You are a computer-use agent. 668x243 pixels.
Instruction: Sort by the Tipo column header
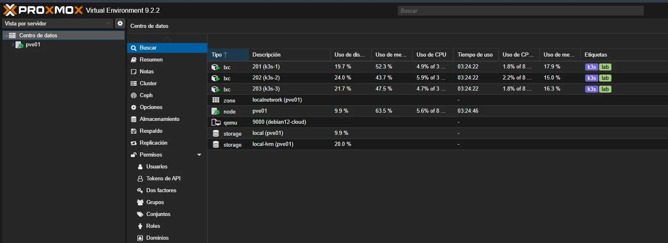[228, 55]
